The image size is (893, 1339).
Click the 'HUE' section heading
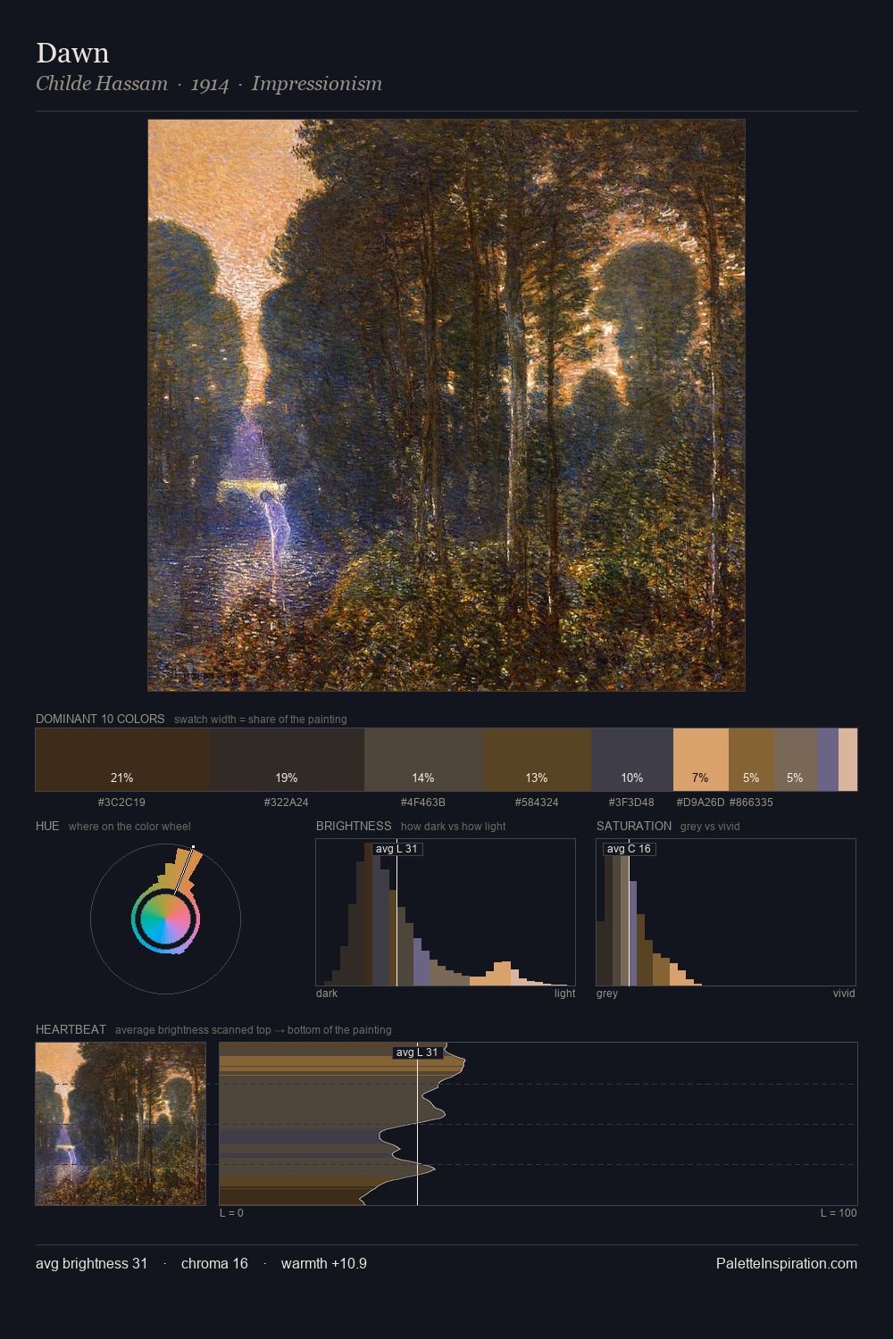[47, 826]
